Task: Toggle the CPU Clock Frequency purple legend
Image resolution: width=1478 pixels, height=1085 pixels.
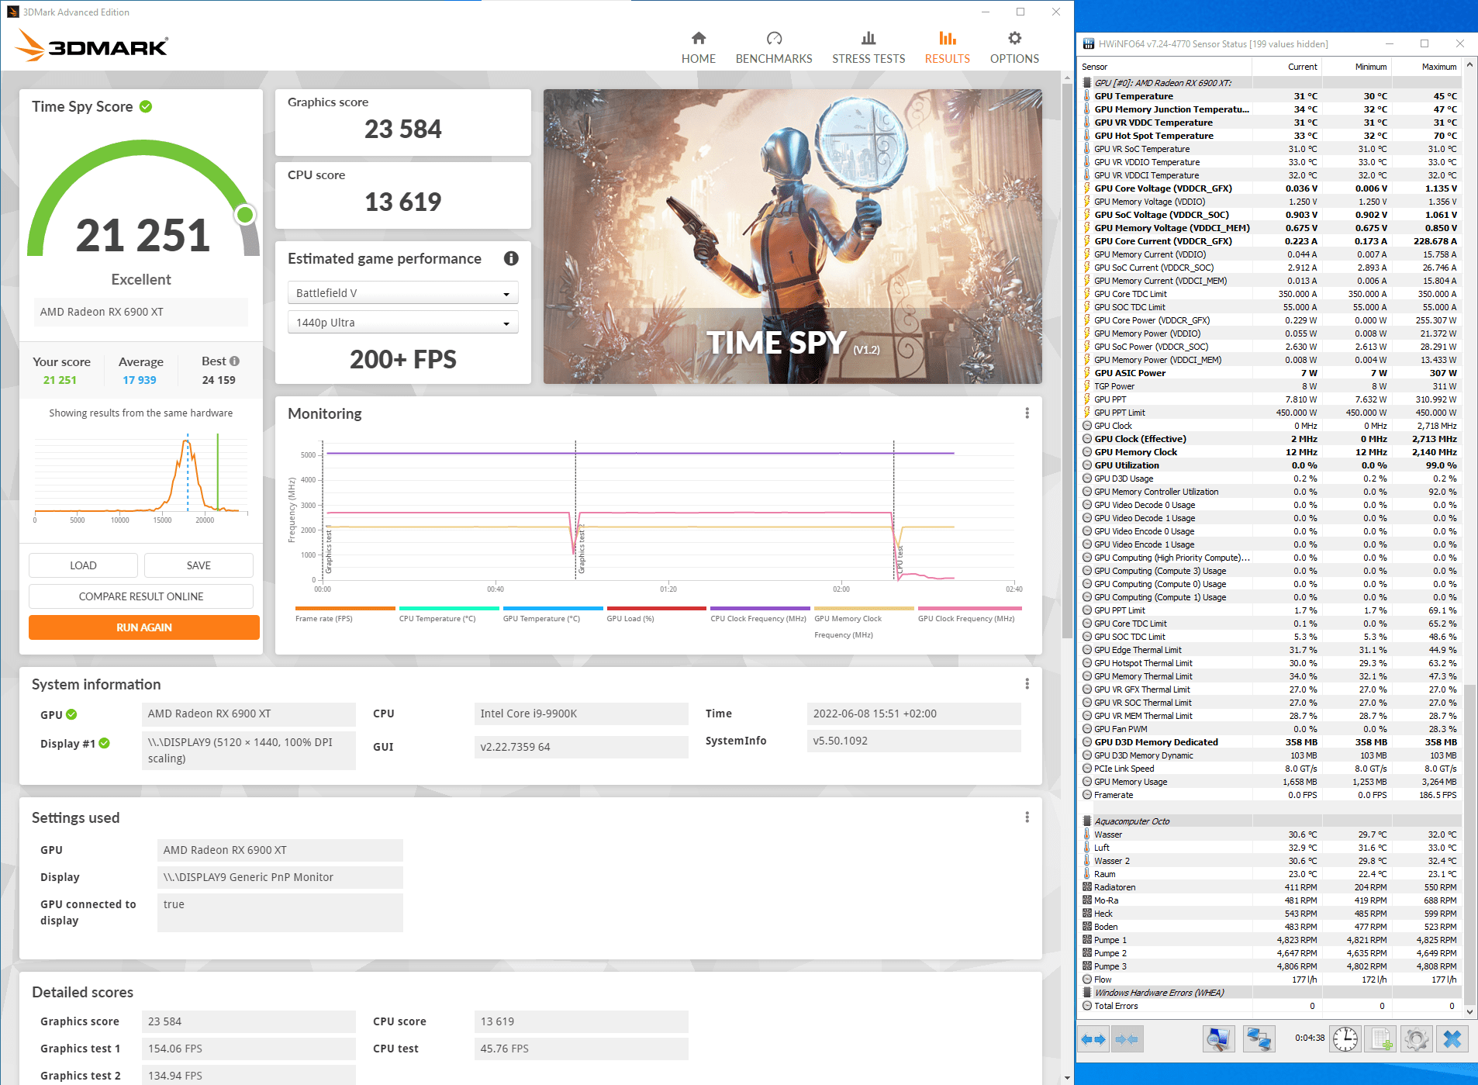Action: [759, 614]
